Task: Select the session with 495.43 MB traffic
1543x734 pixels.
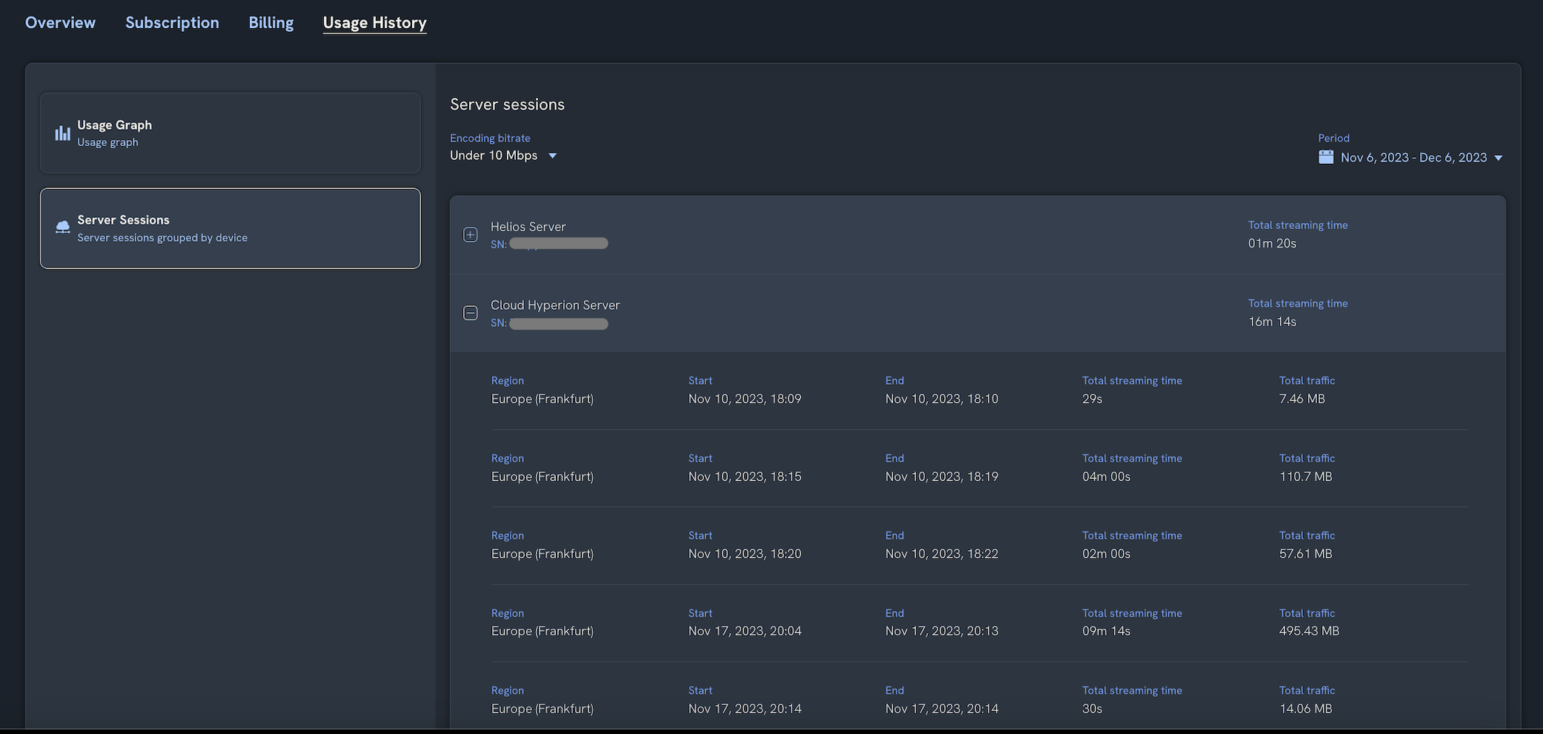Action: click(x=978, y=623)
